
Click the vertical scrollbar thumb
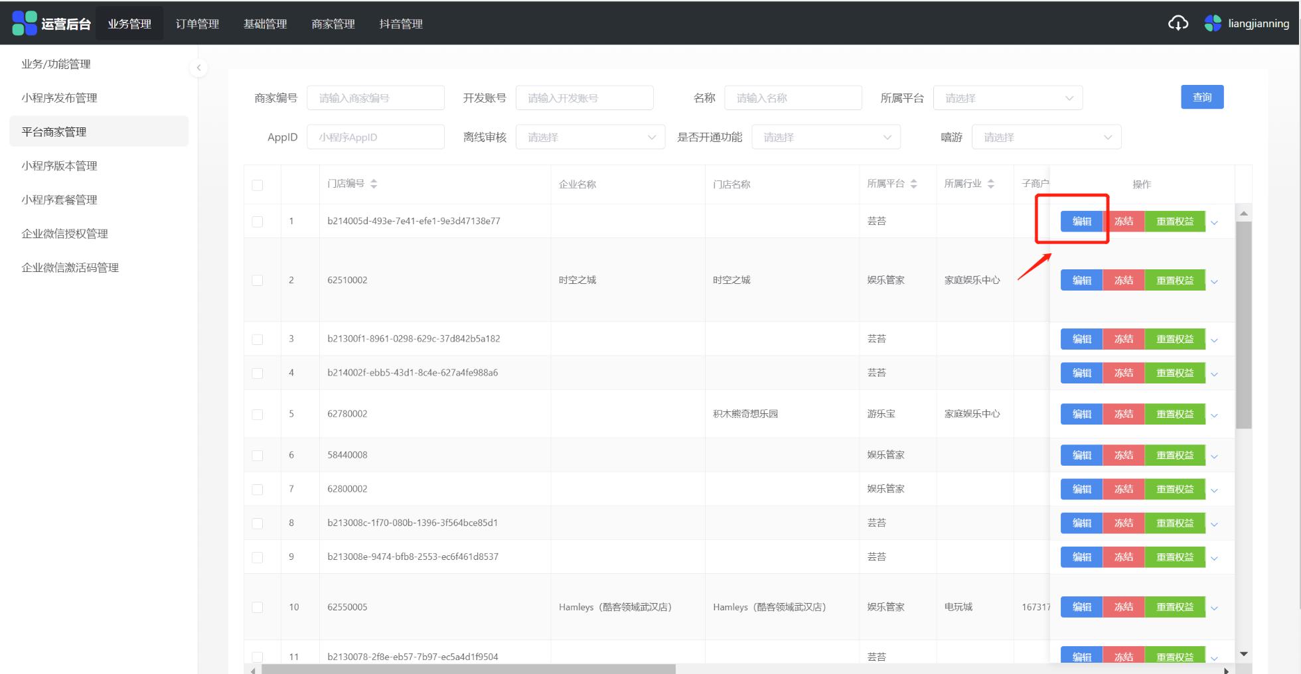pyautogui.click(x=1244, y=325)
